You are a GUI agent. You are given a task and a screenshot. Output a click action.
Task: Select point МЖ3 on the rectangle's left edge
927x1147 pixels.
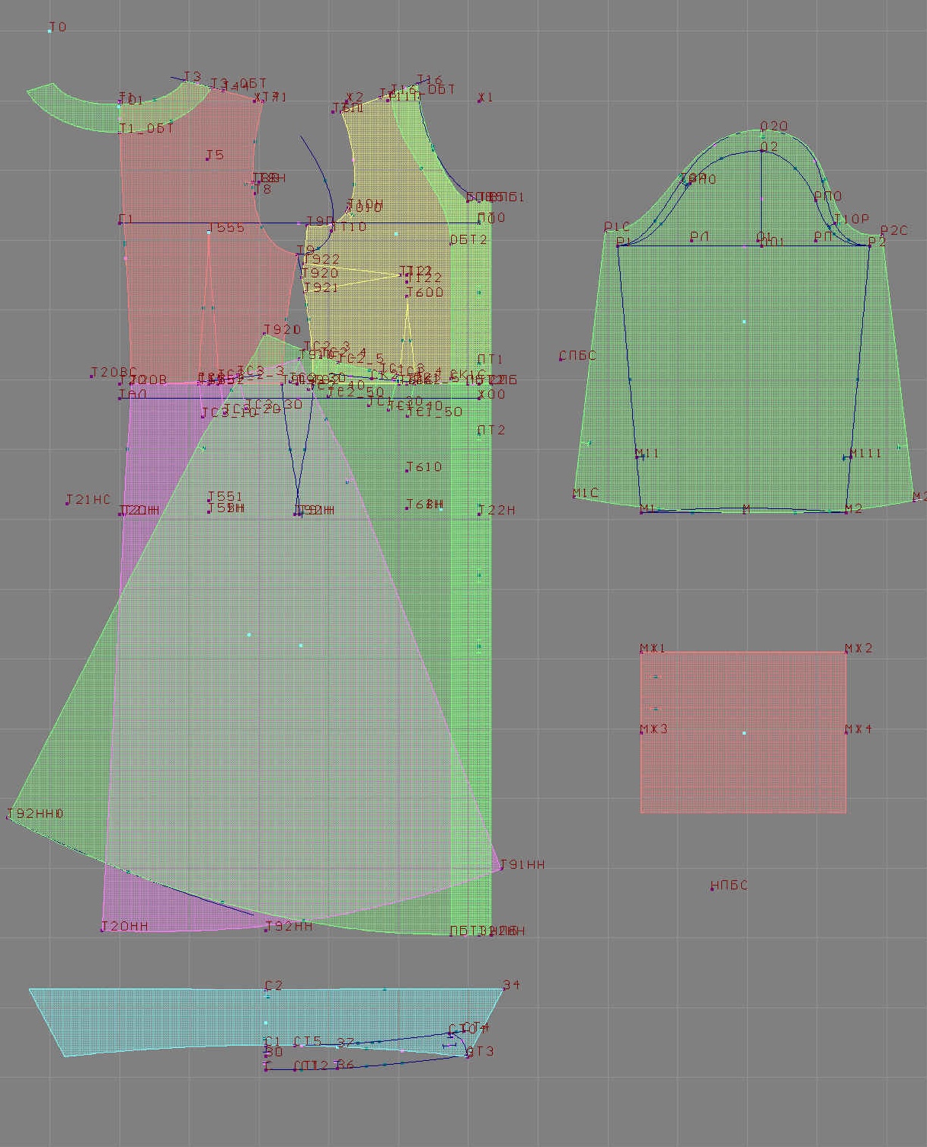pyautogui.click(x=641, y=732)
